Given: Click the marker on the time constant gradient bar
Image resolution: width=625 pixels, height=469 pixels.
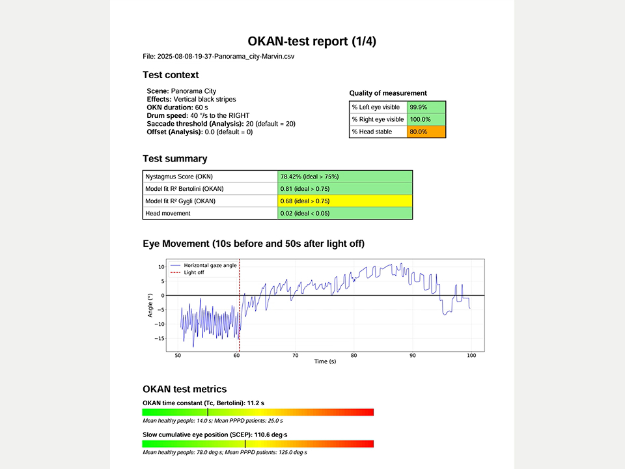Looking at the screenshot, I should 208,412.
